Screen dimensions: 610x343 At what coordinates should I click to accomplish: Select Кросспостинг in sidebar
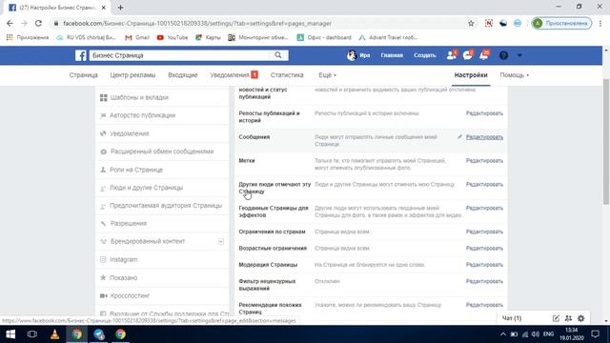pos(162,295)
